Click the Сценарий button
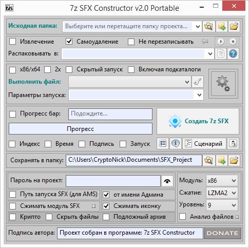 click(204, 143)
